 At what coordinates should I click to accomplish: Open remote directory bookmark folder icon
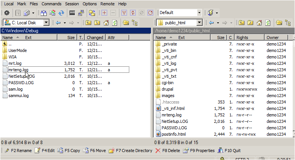point(279,23)
